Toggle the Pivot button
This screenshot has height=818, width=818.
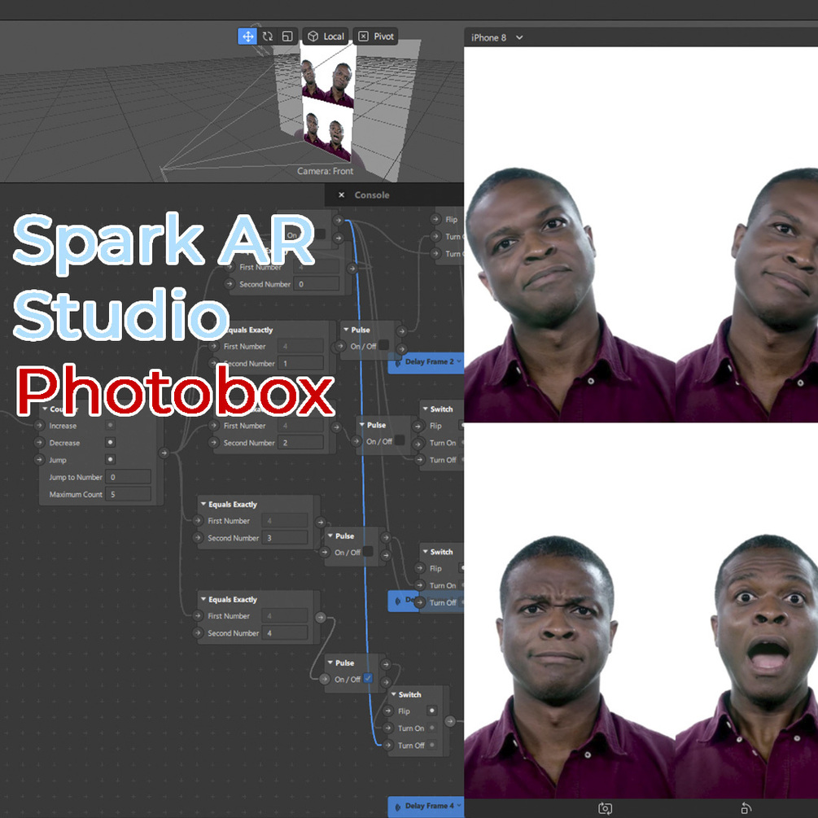(x=375, y=37)
